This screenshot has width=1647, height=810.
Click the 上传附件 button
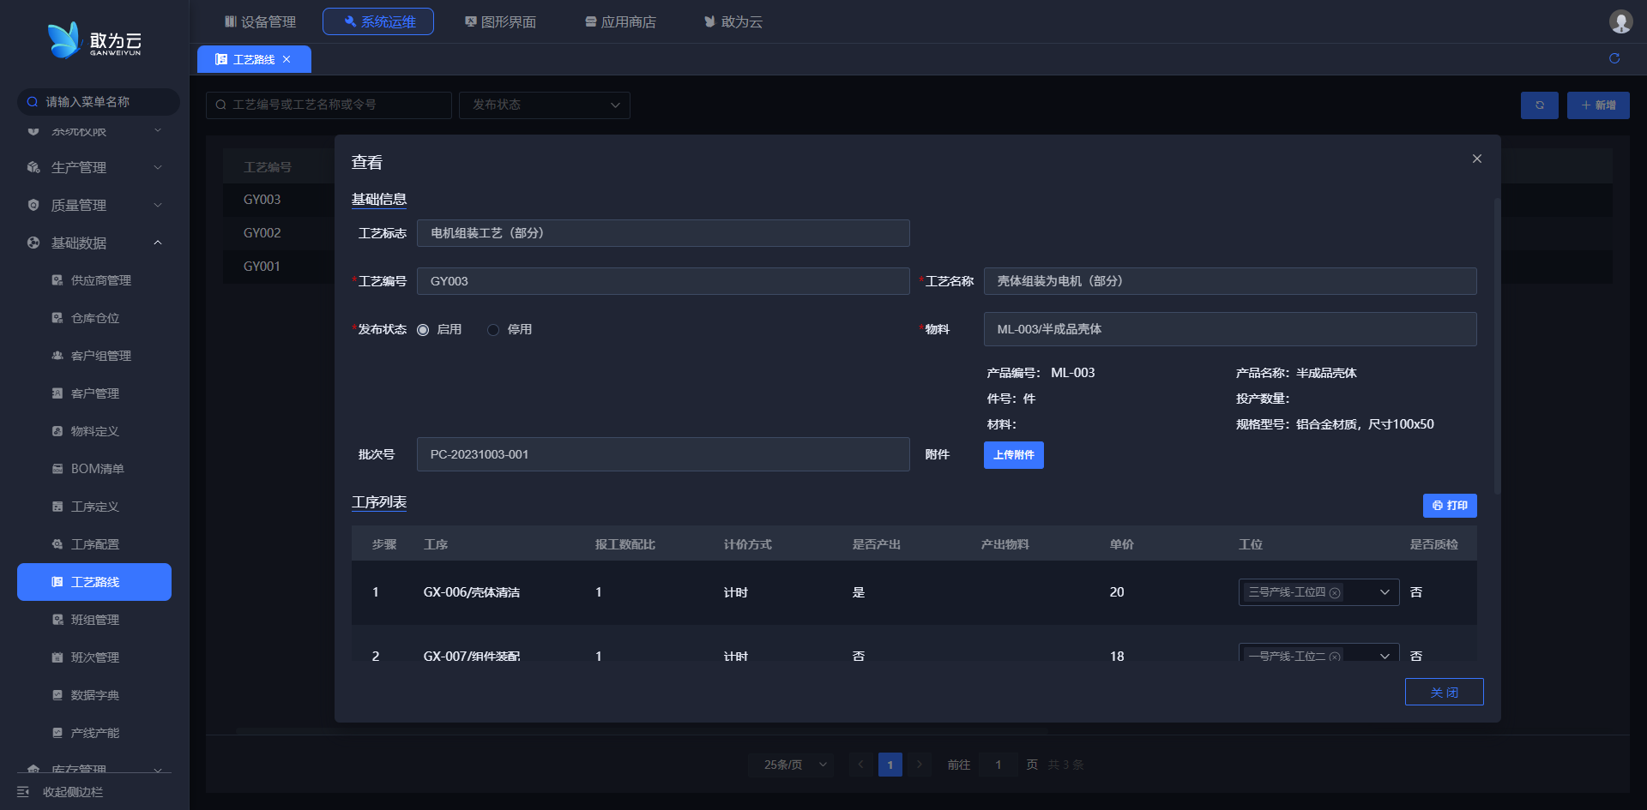click(1013, 455)
